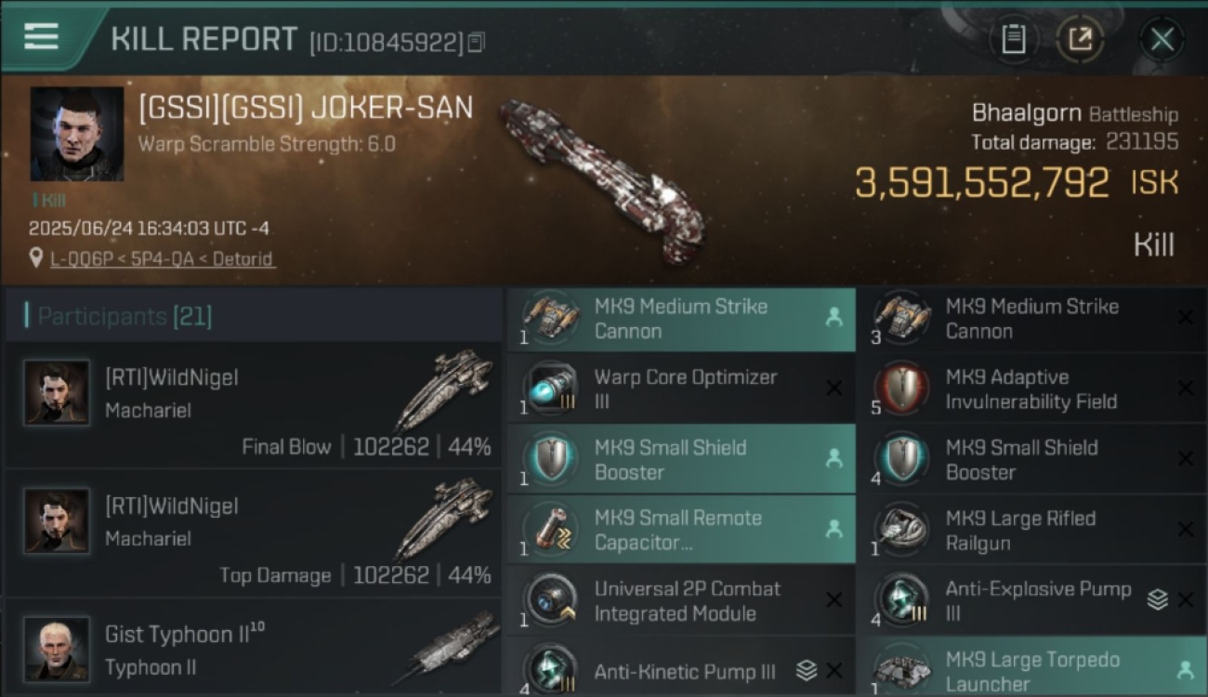Click the clipboard report icon

[x=1013, y=39]
